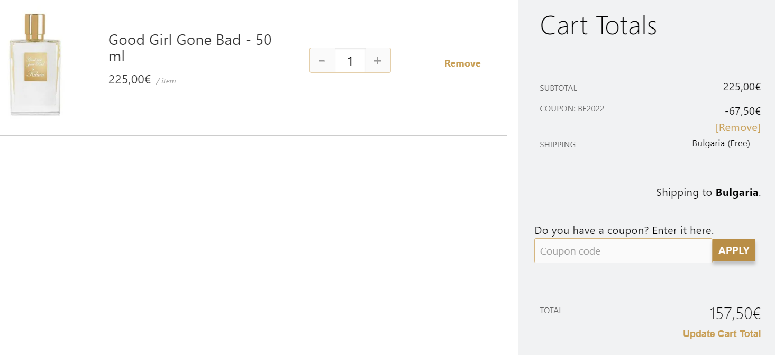Remove Good Girl Gone Bad from cart
Viewport: 775px width, 355px height.
pyautogui.click(x=462, y=63)
